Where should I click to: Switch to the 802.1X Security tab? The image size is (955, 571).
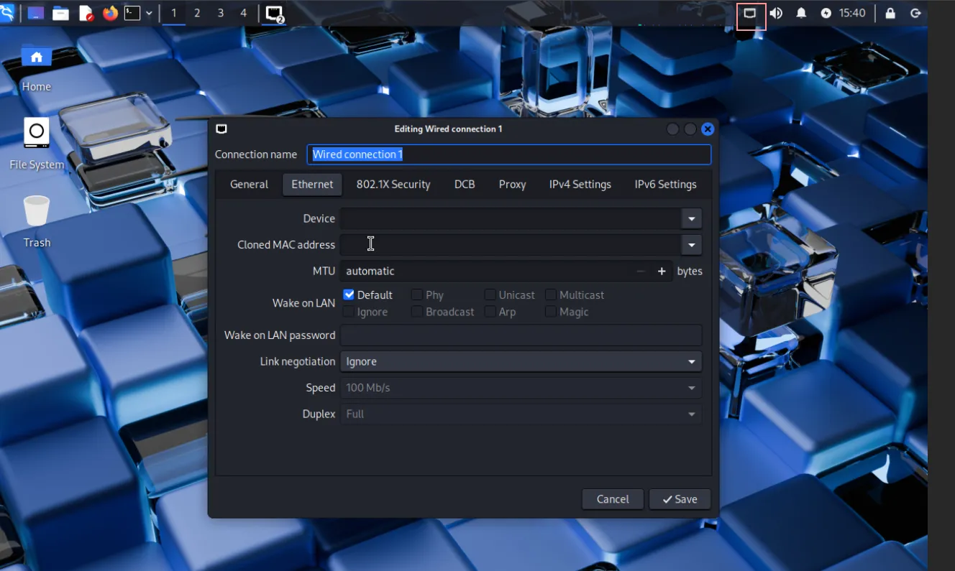(x=393, y=185)
